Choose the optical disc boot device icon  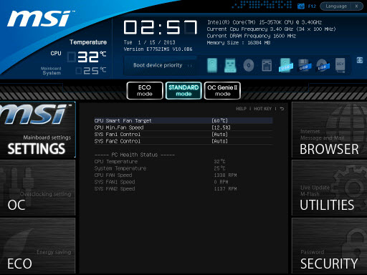249,65
